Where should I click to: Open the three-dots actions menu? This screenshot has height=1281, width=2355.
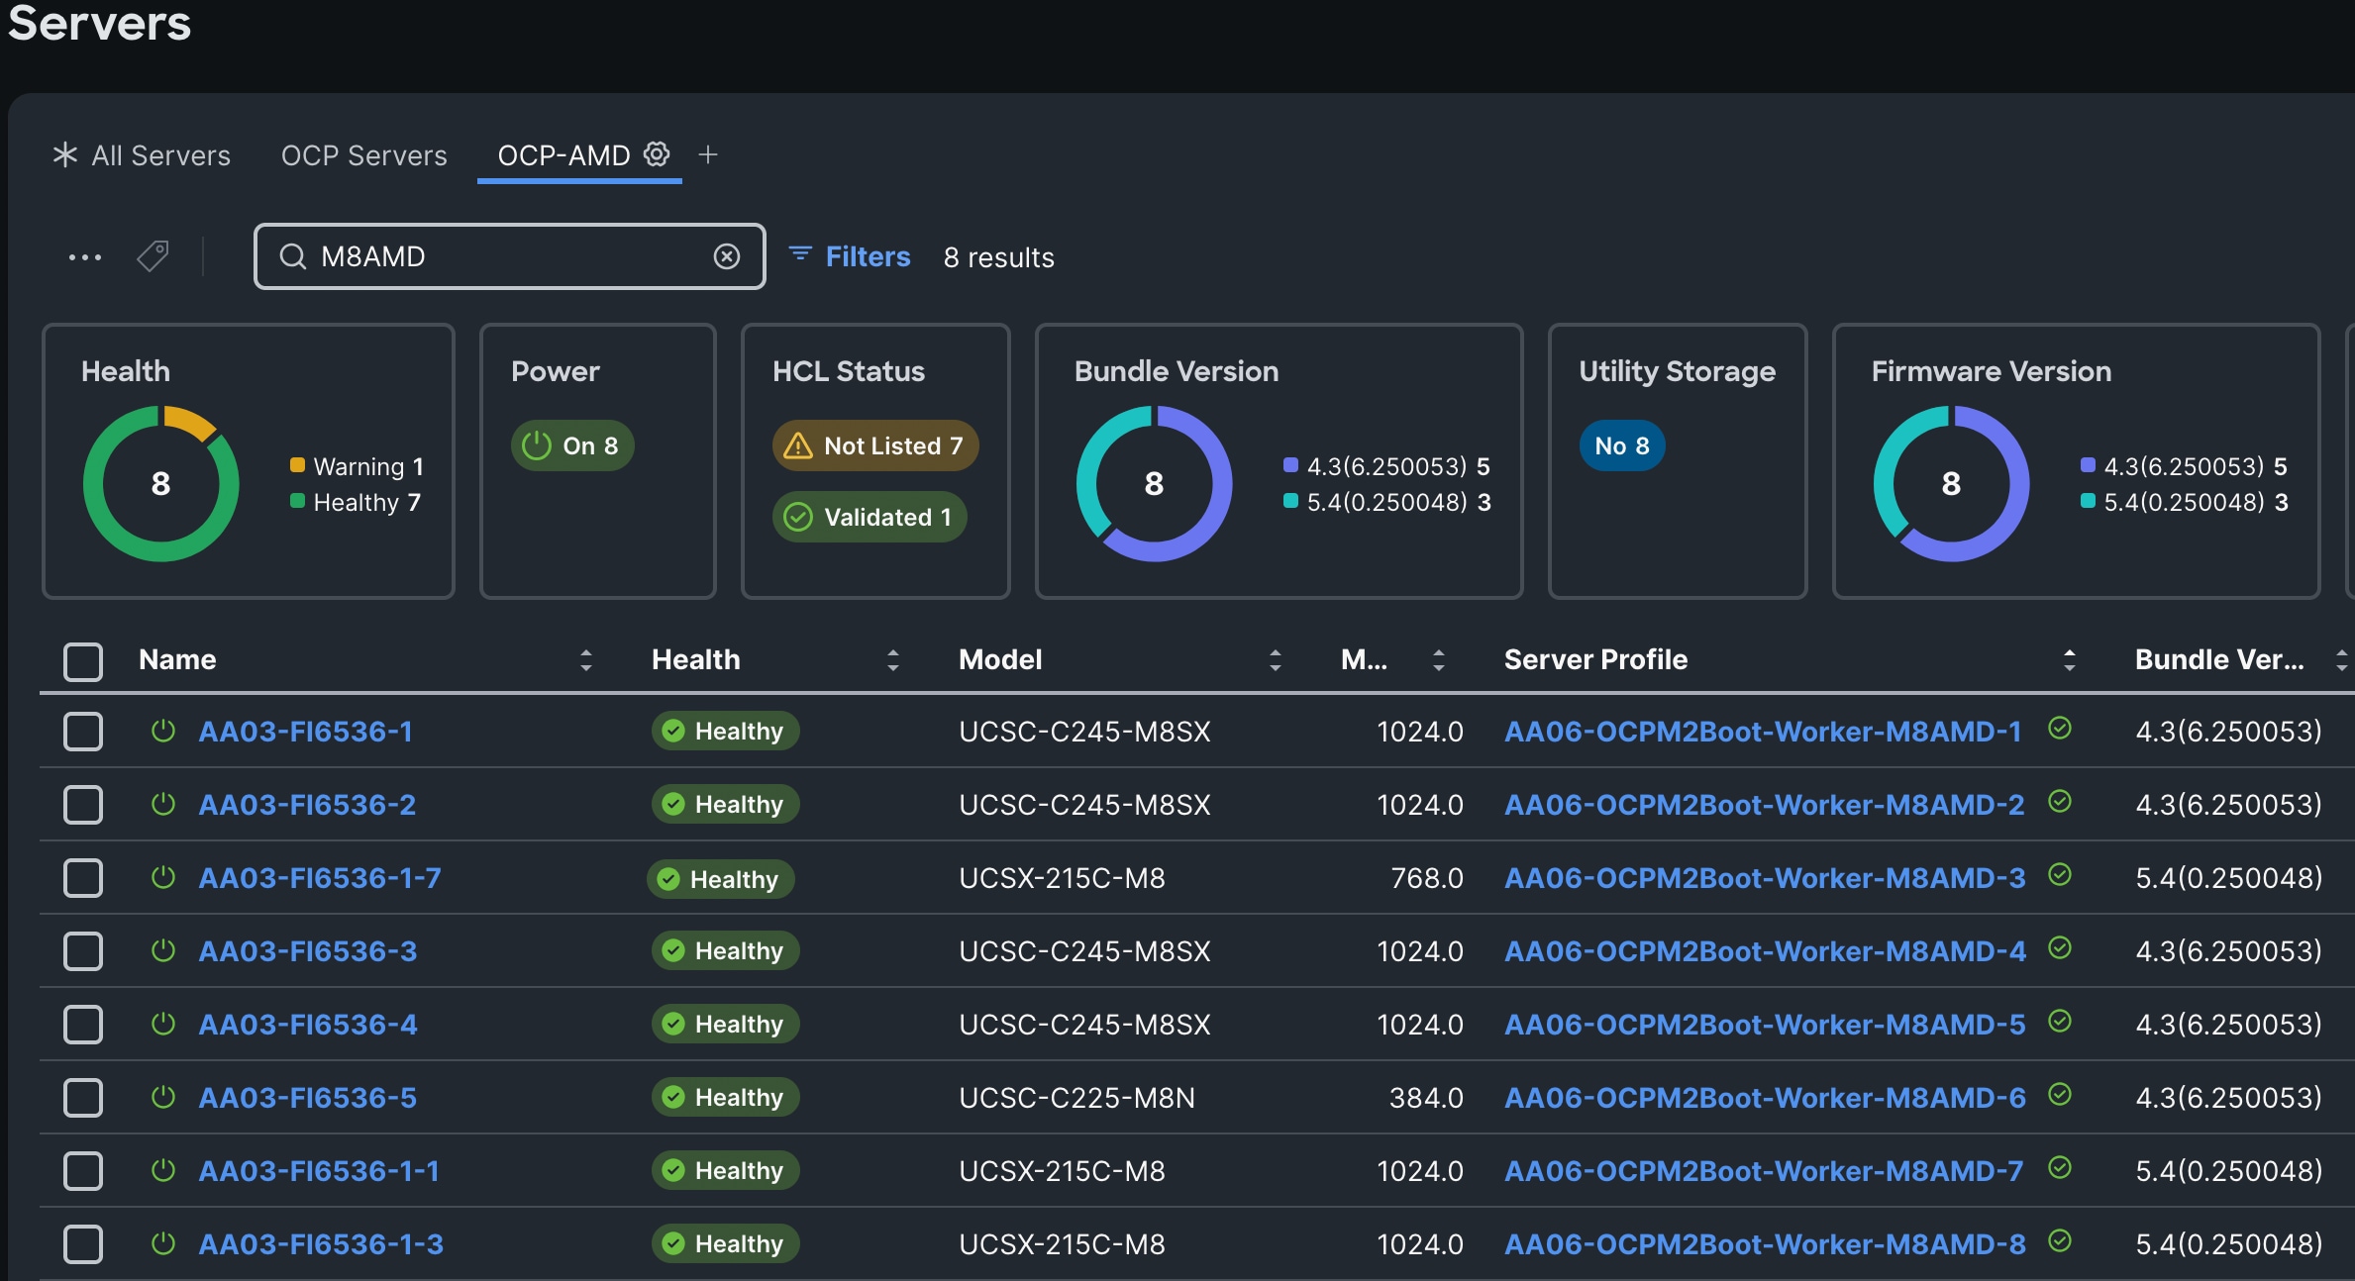[x=84, y=256]
